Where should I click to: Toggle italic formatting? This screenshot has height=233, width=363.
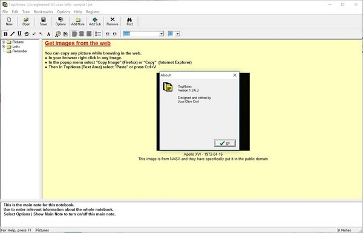[x=13, y=34]
